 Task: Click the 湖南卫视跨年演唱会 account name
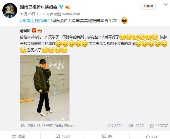[39, 7]
